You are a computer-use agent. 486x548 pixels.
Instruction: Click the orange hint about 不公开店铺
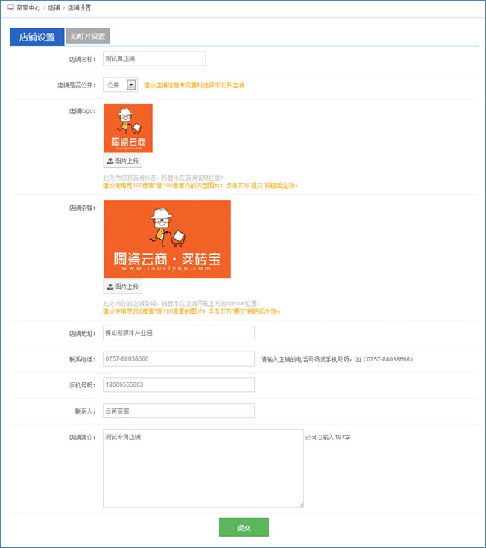click(x=194, y=85)
